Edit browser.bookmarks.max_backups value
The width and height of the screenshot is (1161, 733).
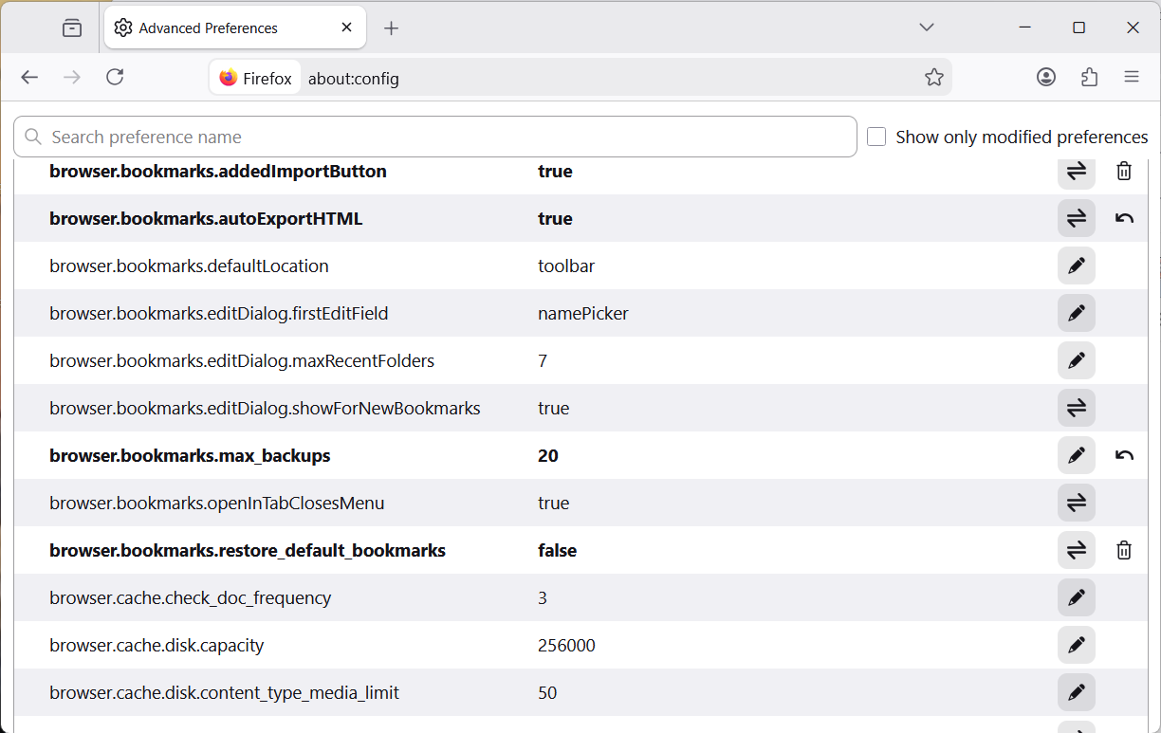[1077, 455]
